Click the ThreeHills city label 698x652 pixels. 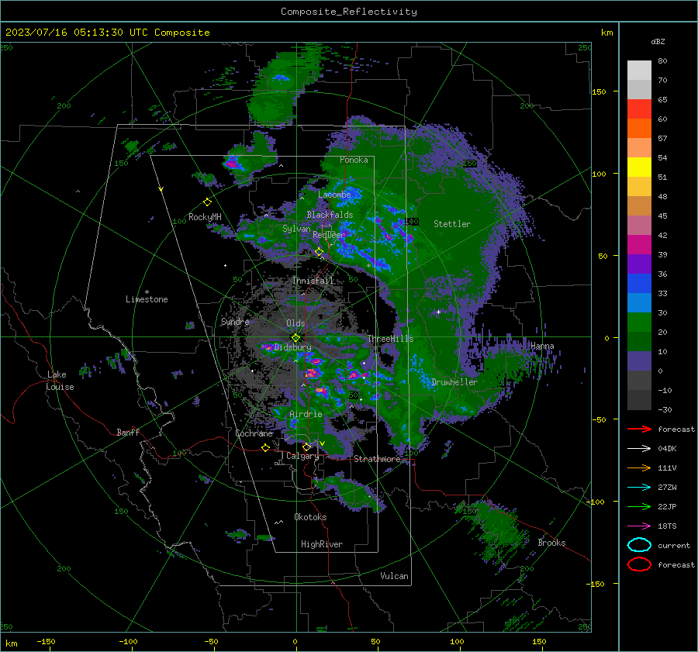(x=390, y=339)
